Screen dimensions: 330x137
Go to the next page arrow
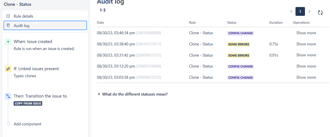tap(309, 11)
